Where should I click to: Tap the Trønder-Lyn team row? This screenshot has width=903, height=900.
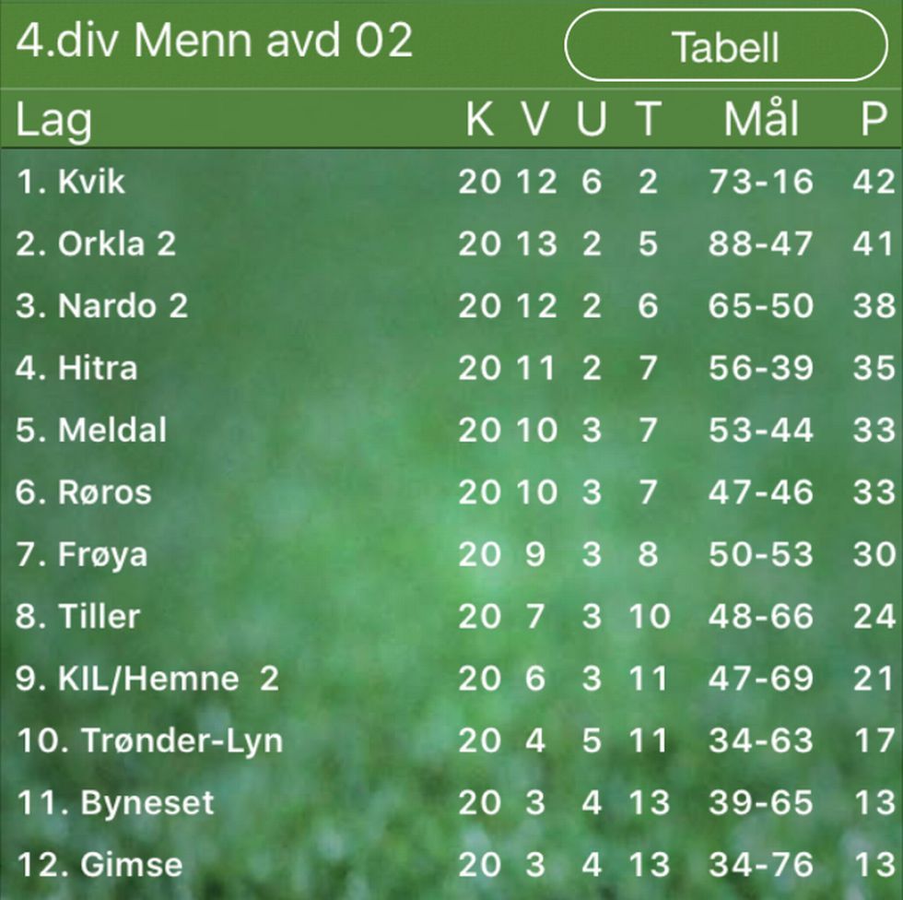tap(451, 740)
